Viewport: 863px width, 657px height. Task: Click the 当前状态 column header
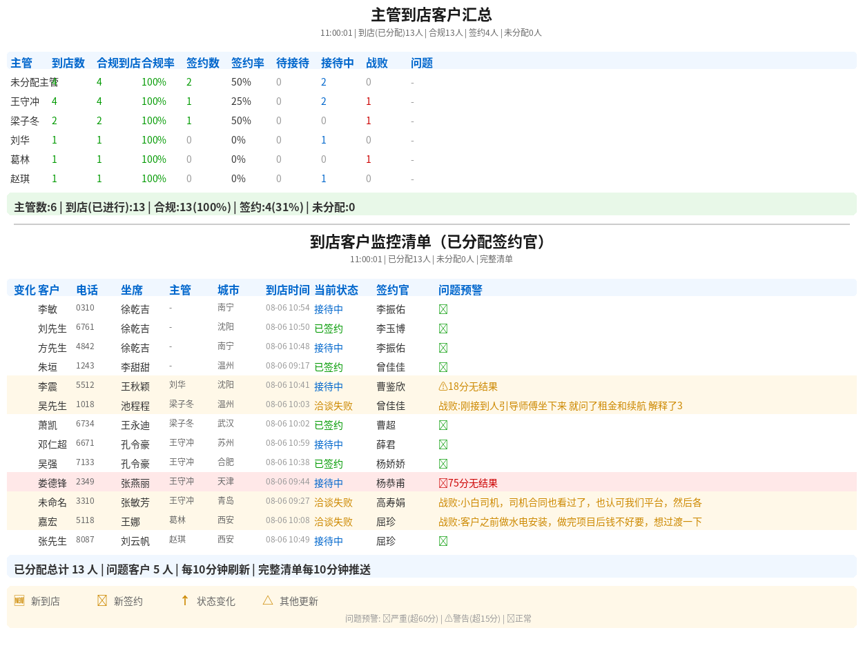pos(336,290)
